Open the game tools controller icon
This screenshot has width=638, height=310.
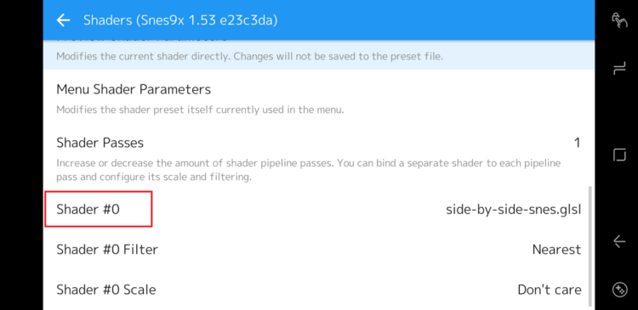[x=619, y=290]
